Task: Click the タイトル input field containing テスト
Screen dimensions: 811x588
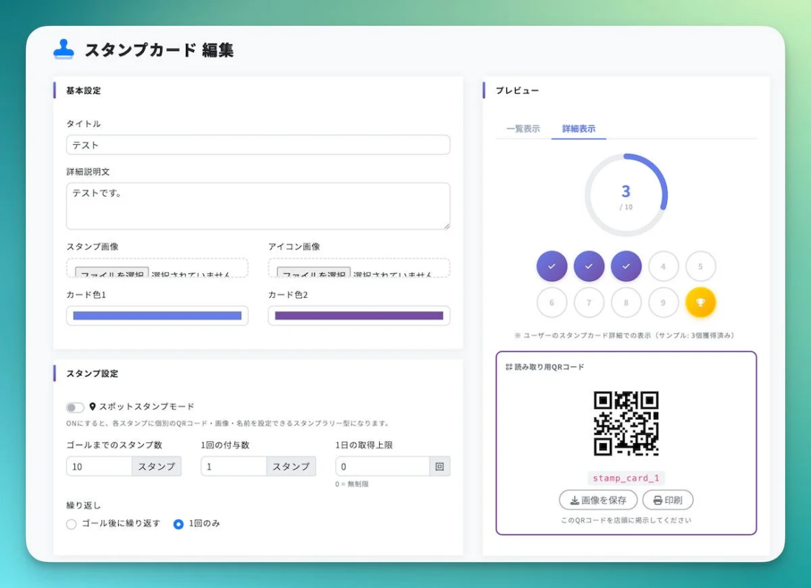Action: click(258, 145)
